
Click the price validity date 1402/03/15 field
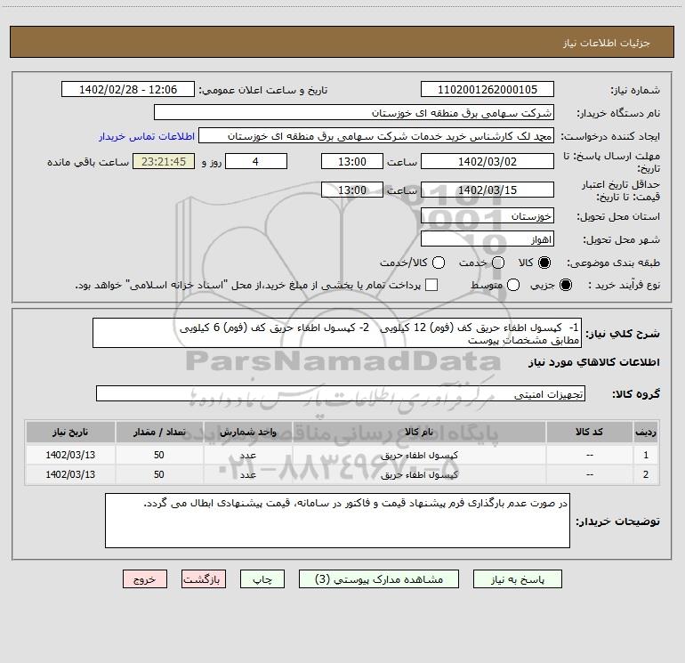click(486, 190)
